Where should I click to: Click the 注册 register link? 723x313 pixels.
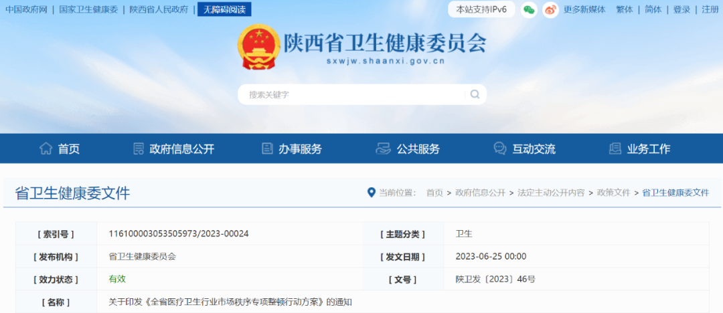click(x=710, y=9)
